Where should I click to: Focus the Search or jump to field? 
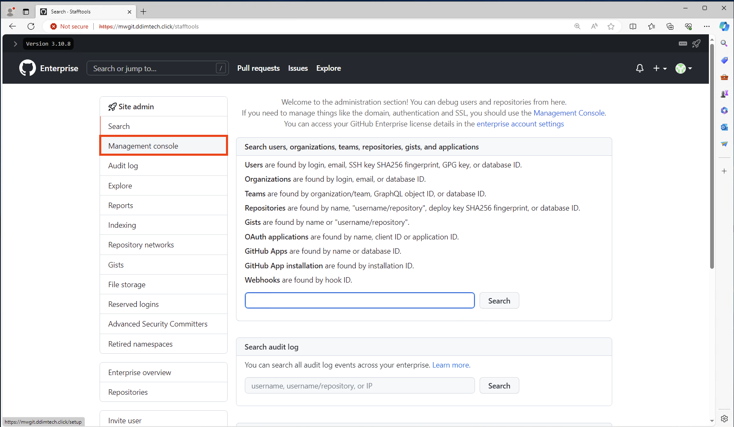pos(157,68)
